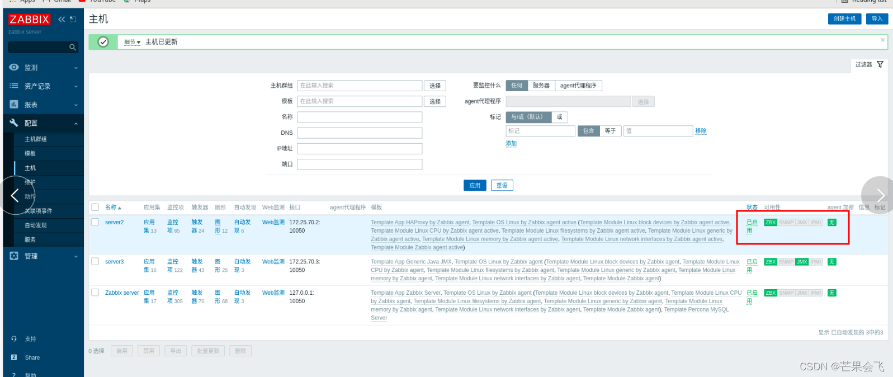The height and width of the screenshot is (377, 893).
Task: Click IPMI badge for server3
Action: 816,262
